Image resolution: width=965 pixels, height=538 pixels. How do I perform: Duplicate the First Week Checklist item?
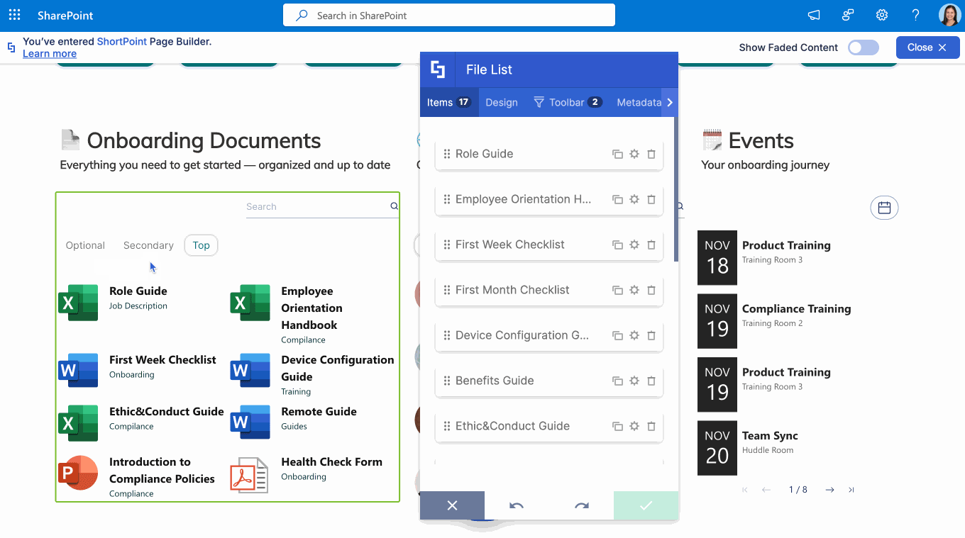coord(617,245)
